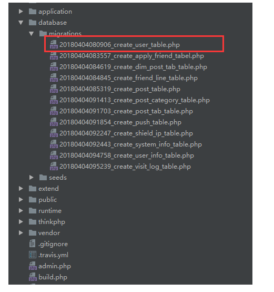274x292 pixels.
Task: Click PHP icon of create_friend_line_table.php
Action: (54, 78)
